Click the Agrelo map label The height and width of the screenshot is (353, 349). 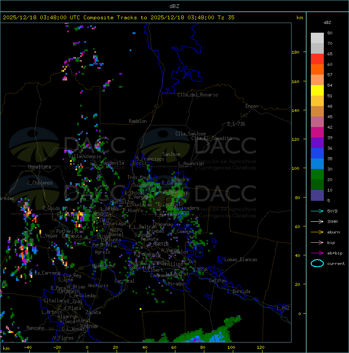(x=102, y=252)
